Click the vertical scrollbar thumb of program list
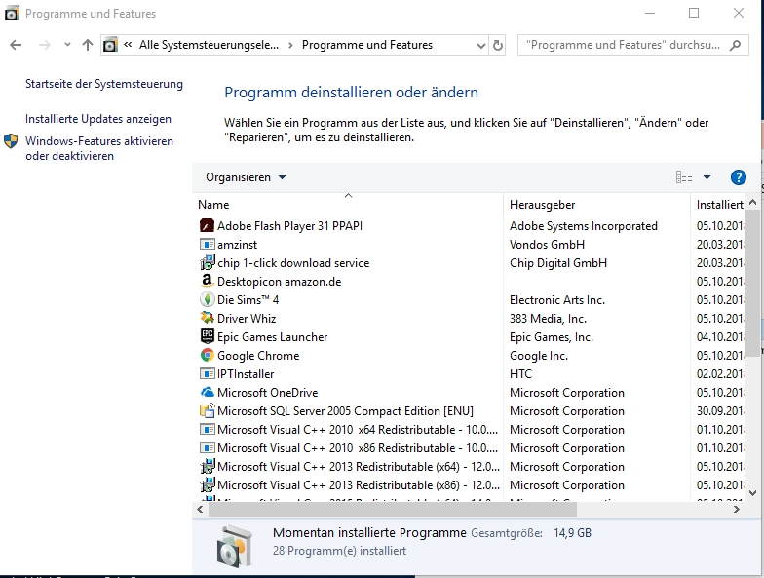The height and width of the screenshot is (578, 764). click(752, 282)
